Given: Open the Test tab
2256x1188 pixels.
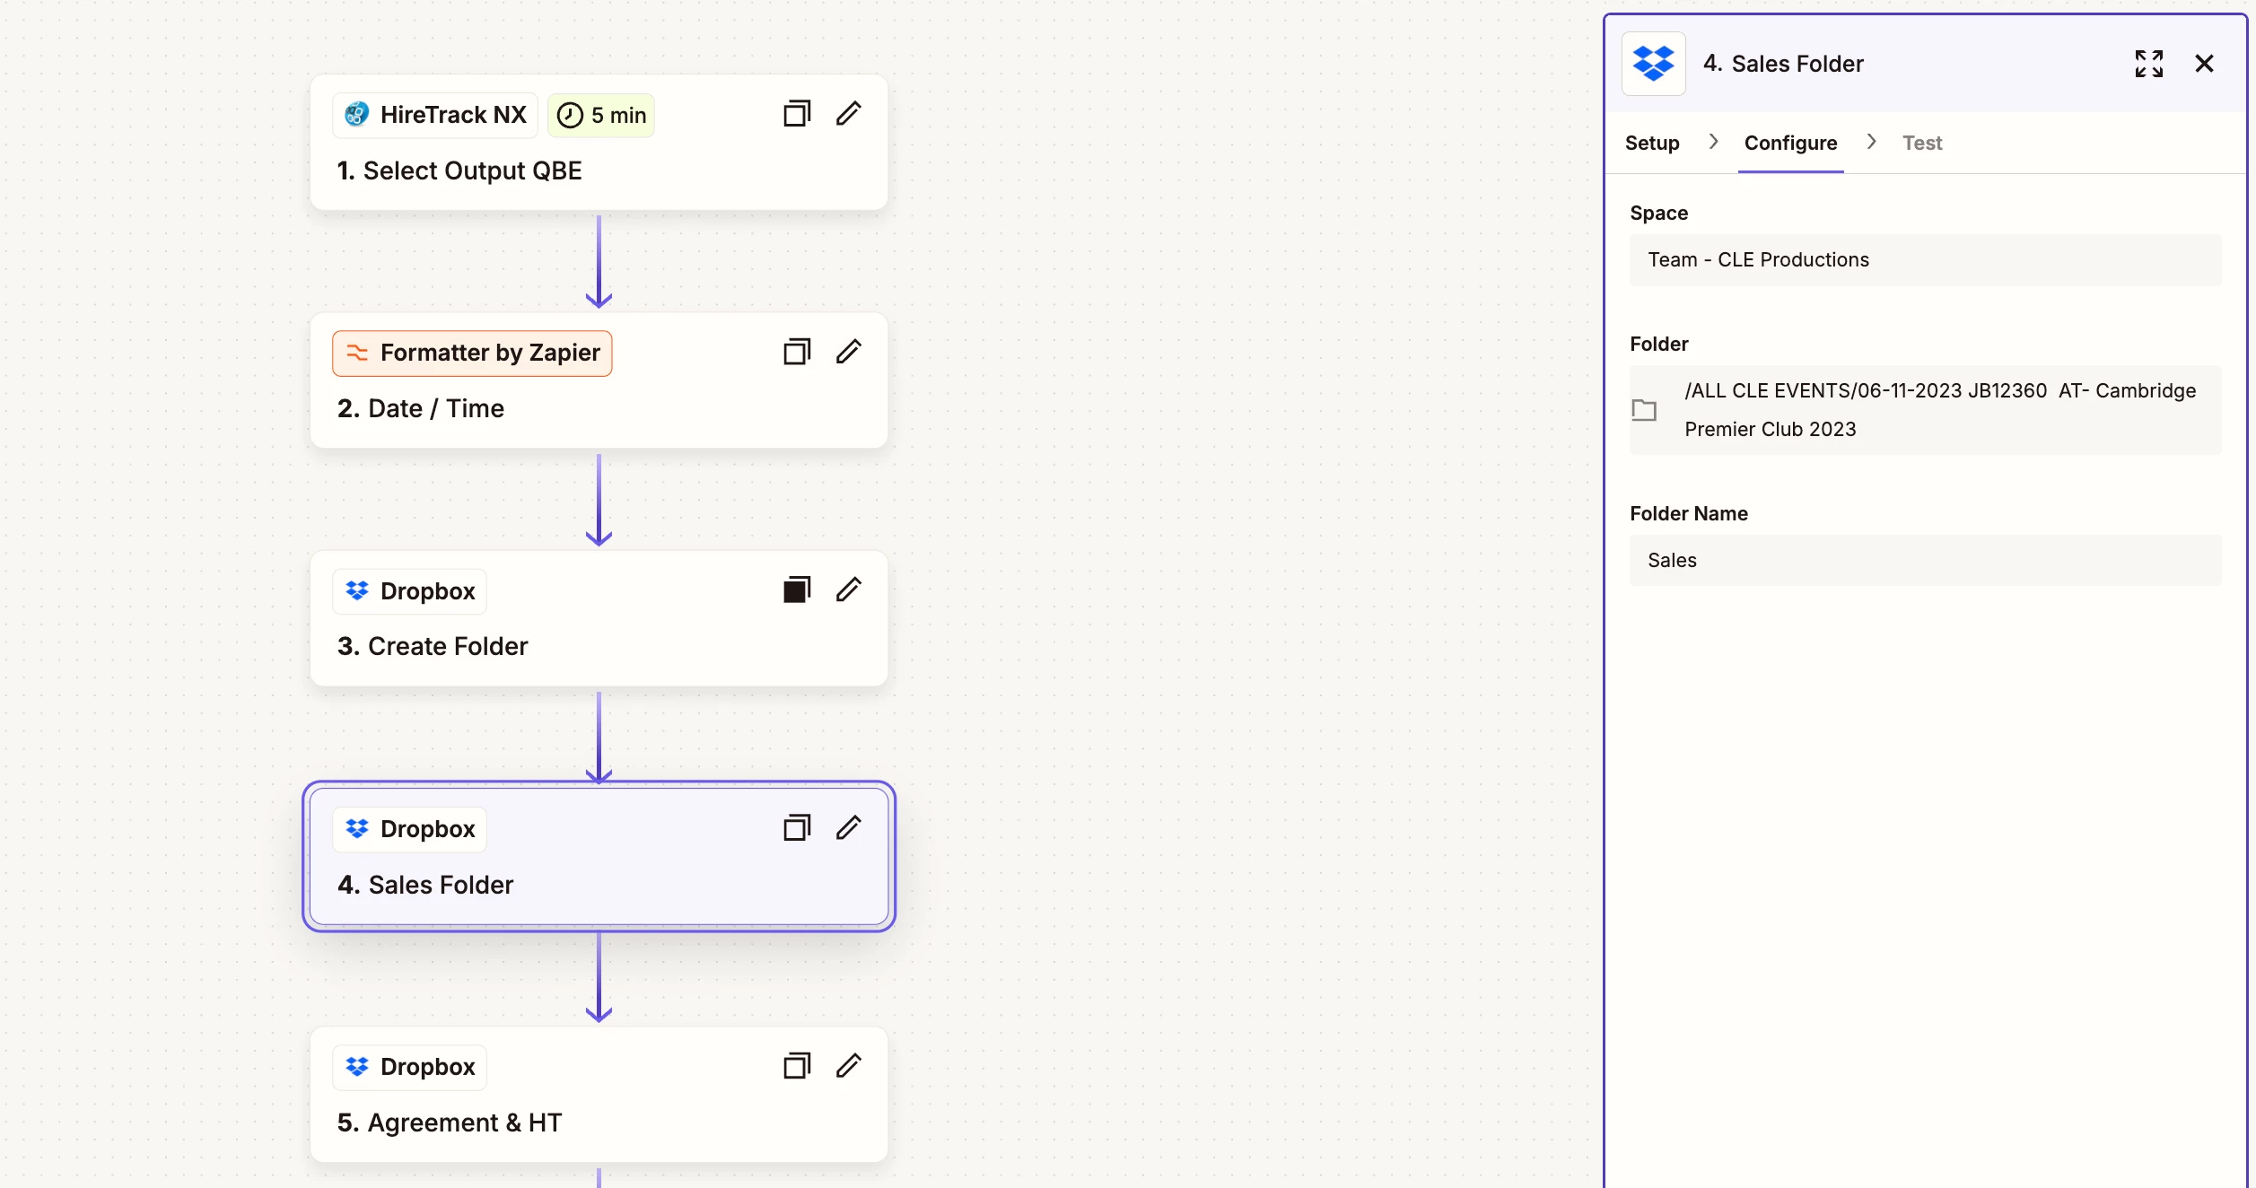Looking at the screenshot, I should [1921, 143].
